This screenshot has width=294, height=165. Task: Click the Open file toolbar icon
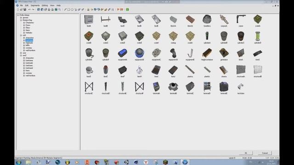21,9
